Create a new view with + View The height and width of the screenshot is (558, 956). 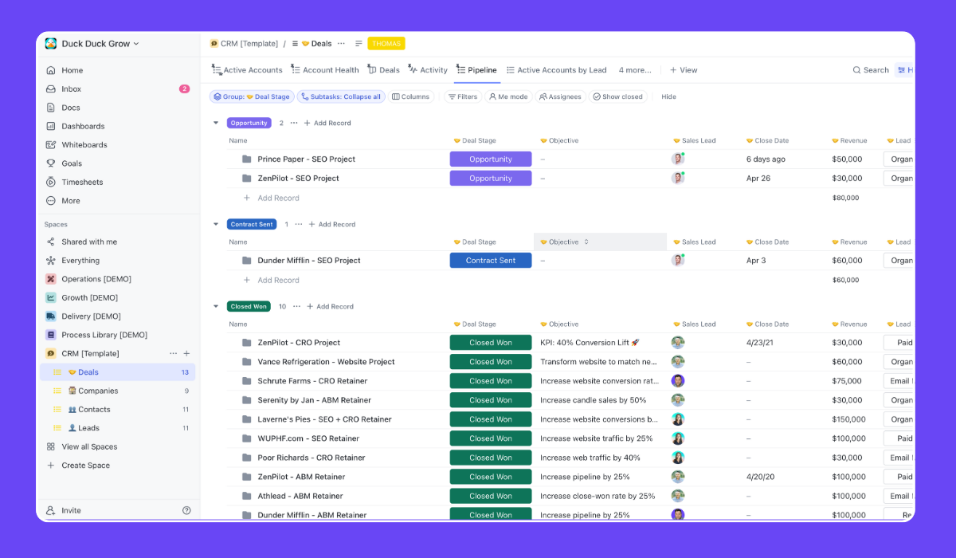tap(684, 69)
